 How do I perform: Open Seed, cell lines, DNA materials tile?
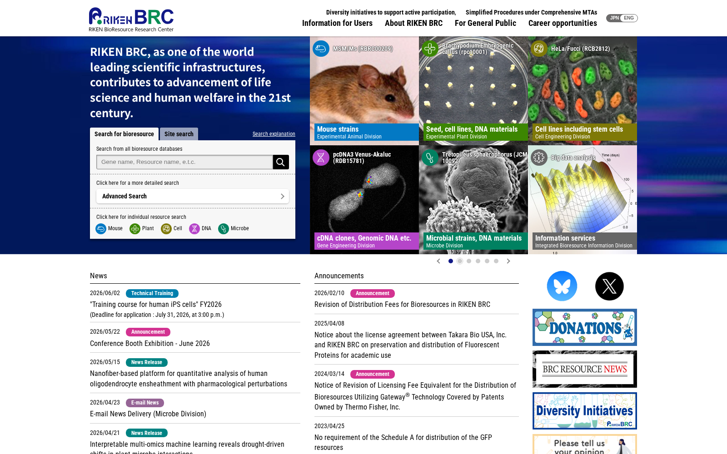pos(473,91)
